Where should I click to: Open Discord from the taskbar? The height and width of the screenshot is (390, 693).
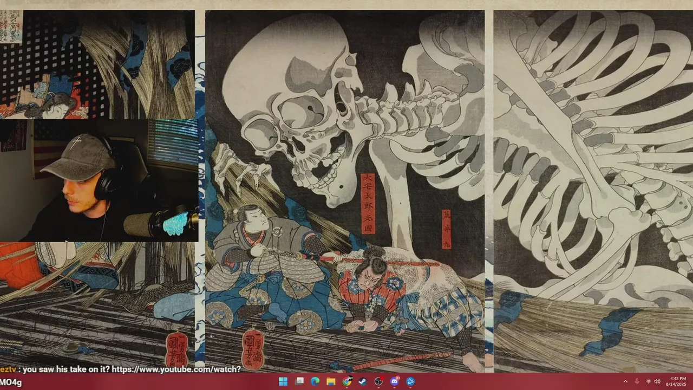click(x=395, y=381)
